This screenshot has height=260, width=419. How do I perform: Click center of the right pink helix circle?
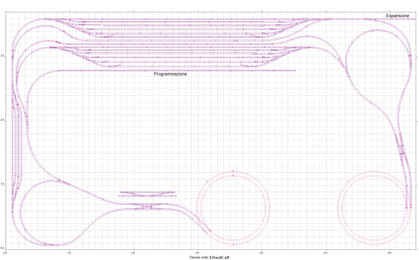[374, 208]
